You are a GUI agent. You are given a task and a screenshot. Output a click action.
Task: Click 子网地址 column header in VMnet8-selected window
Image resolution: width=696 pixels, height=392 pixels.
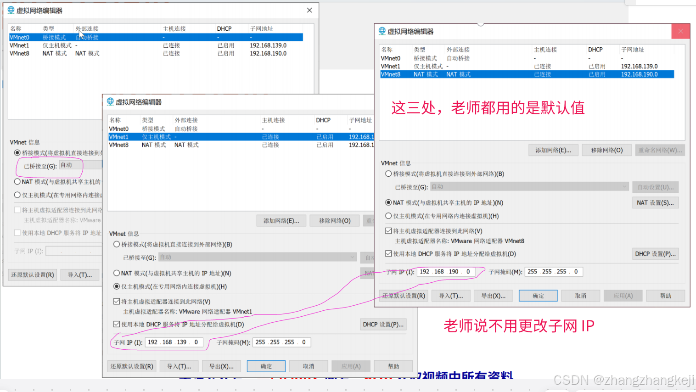(633, 50)
